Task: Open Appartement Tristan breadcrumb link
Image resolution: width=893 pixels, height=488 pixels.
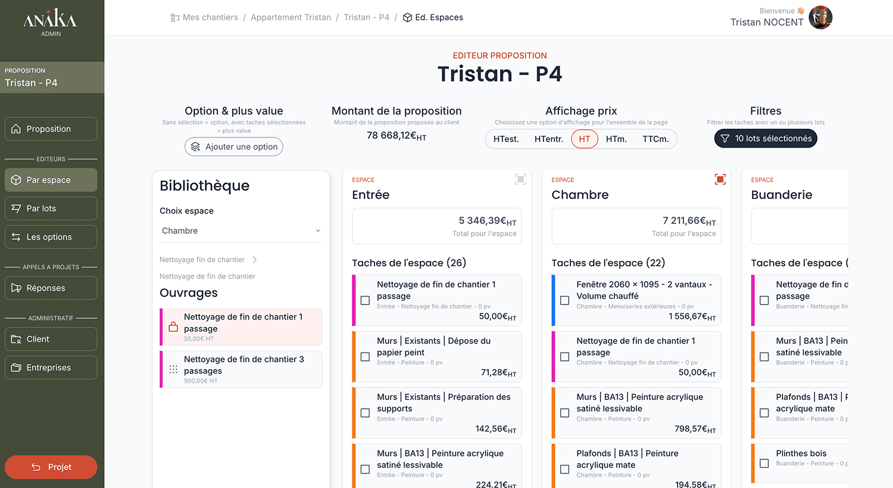Action: pos(291,17)
